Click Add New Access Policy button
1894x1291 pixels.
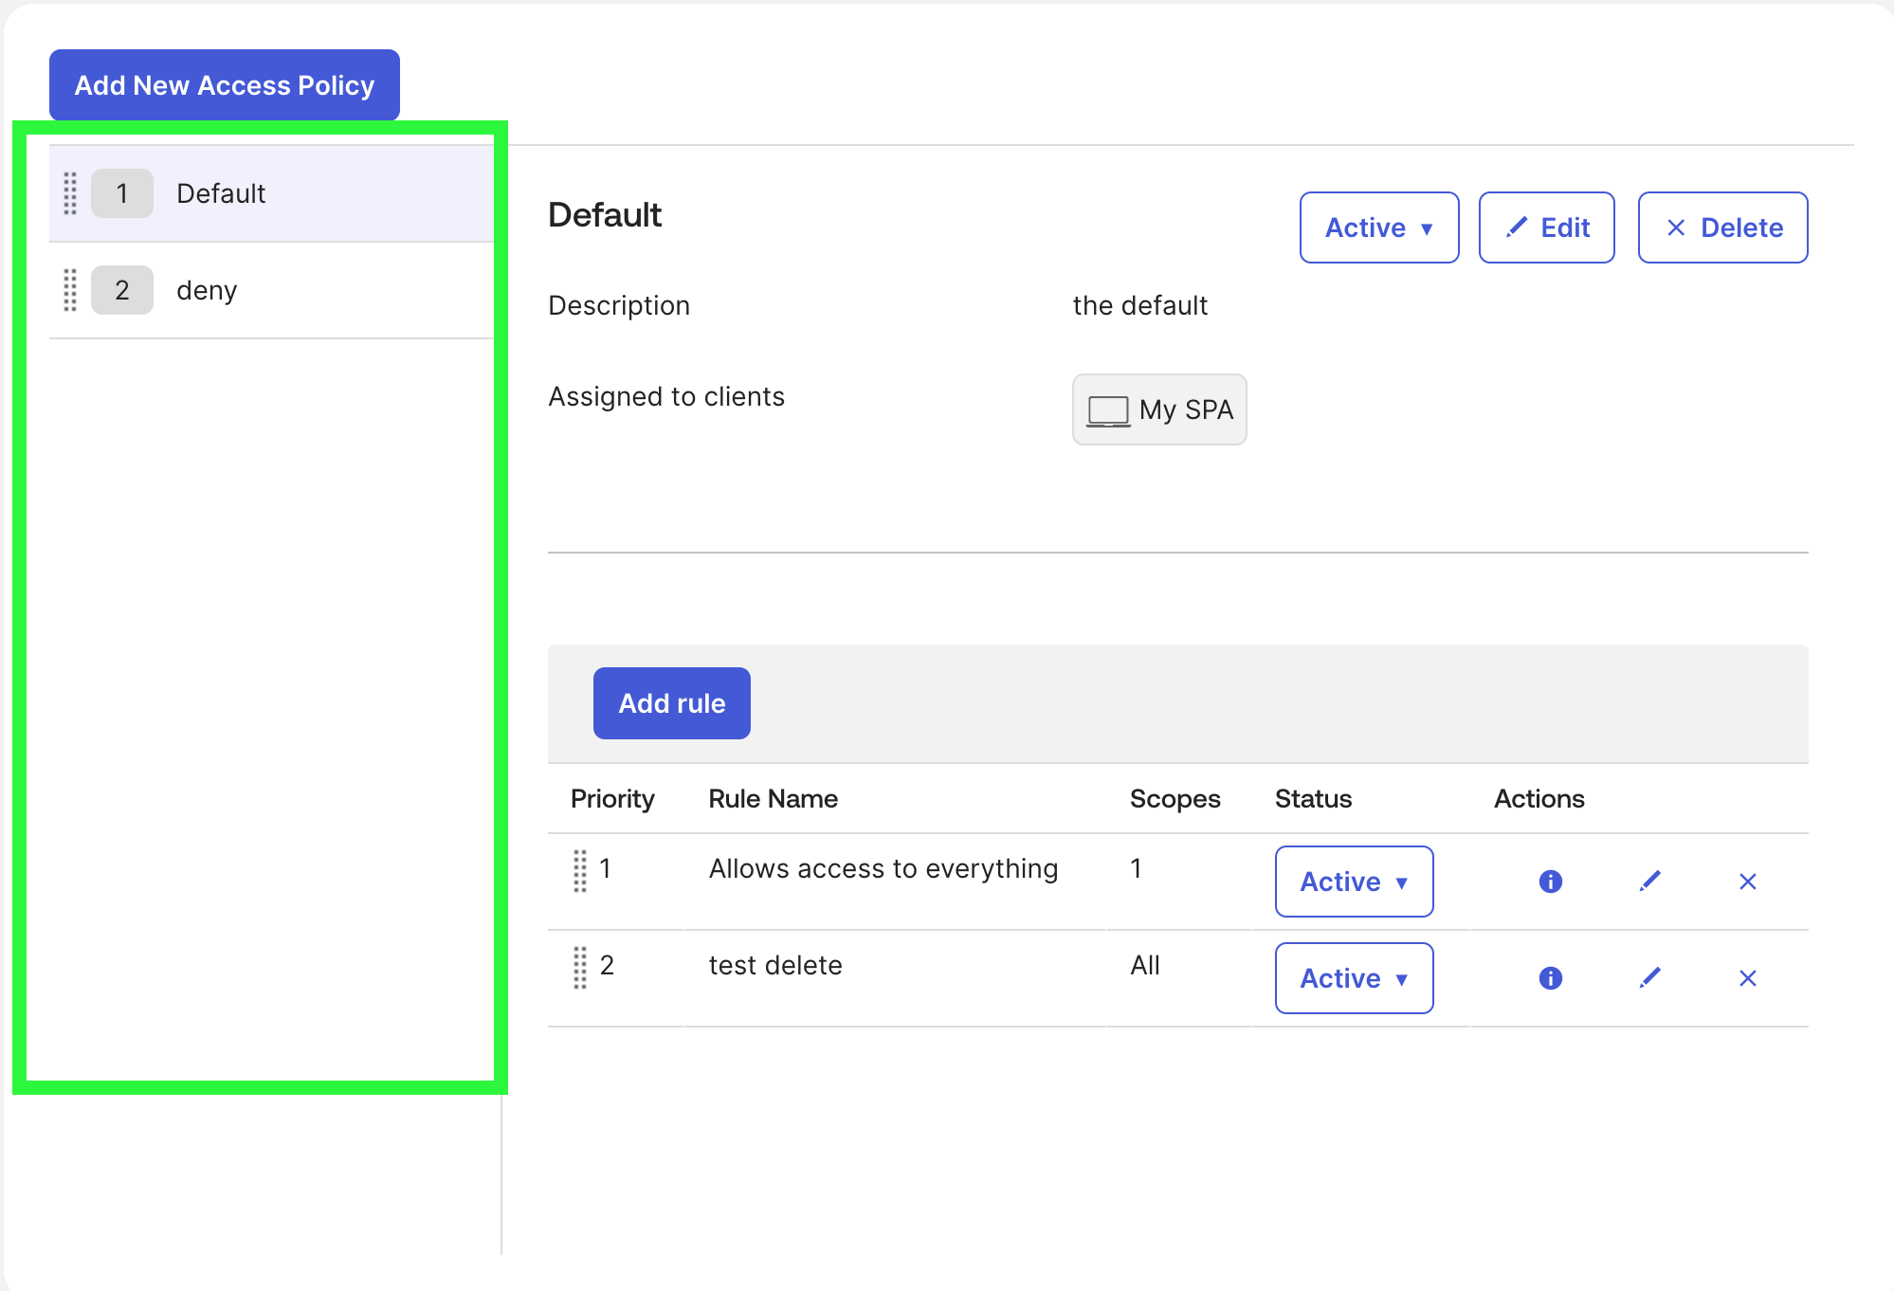pos(225,85)
